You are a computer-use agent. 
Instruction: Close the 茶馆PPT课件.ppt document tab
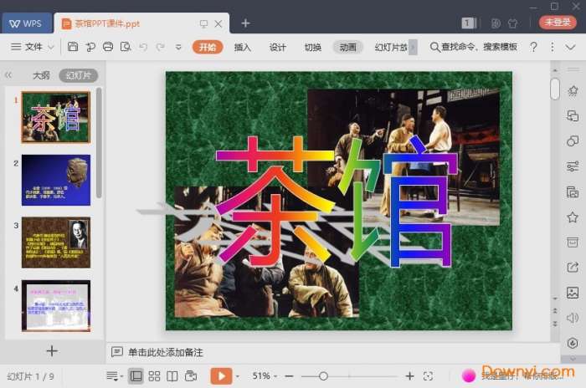(x=218, y=24)
